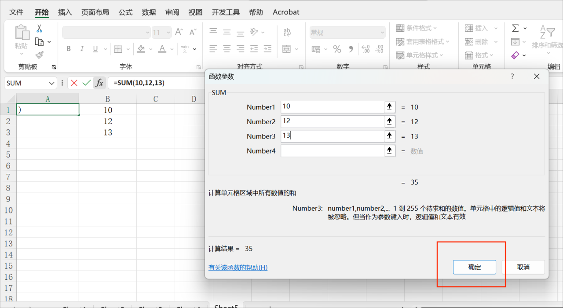This screenshot has width=563, height=308.
Task: Switch to the Acrobat ribbon tab
Action: [x=286, y=12]
